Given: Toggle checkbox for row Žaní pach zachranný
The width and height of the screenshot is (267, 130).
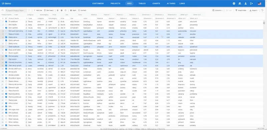Looking at the screenshot, I should pyautogui.click(x=6, y=31).
